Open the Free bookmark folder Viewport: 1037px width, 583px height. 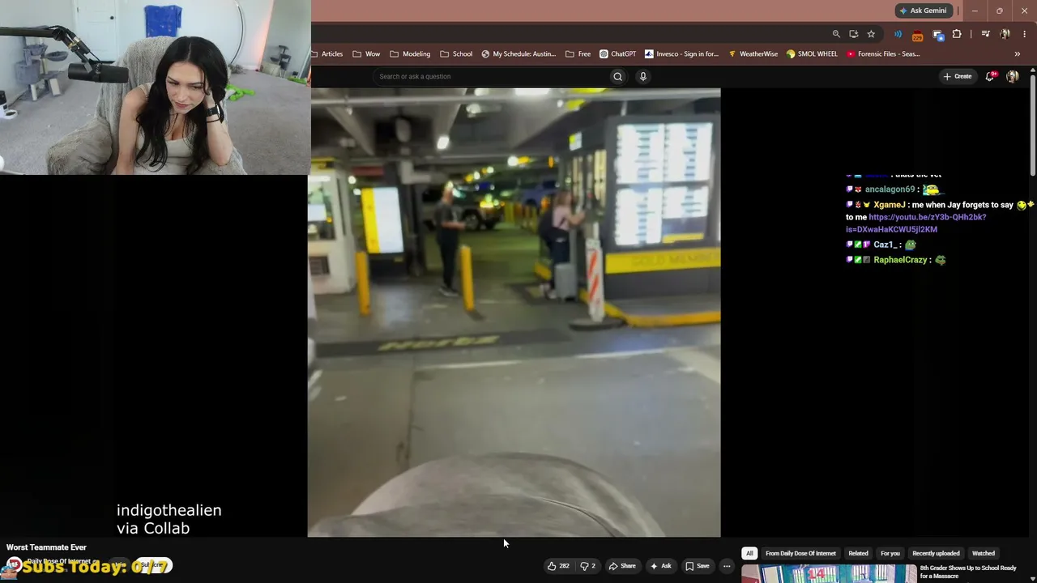578,54
